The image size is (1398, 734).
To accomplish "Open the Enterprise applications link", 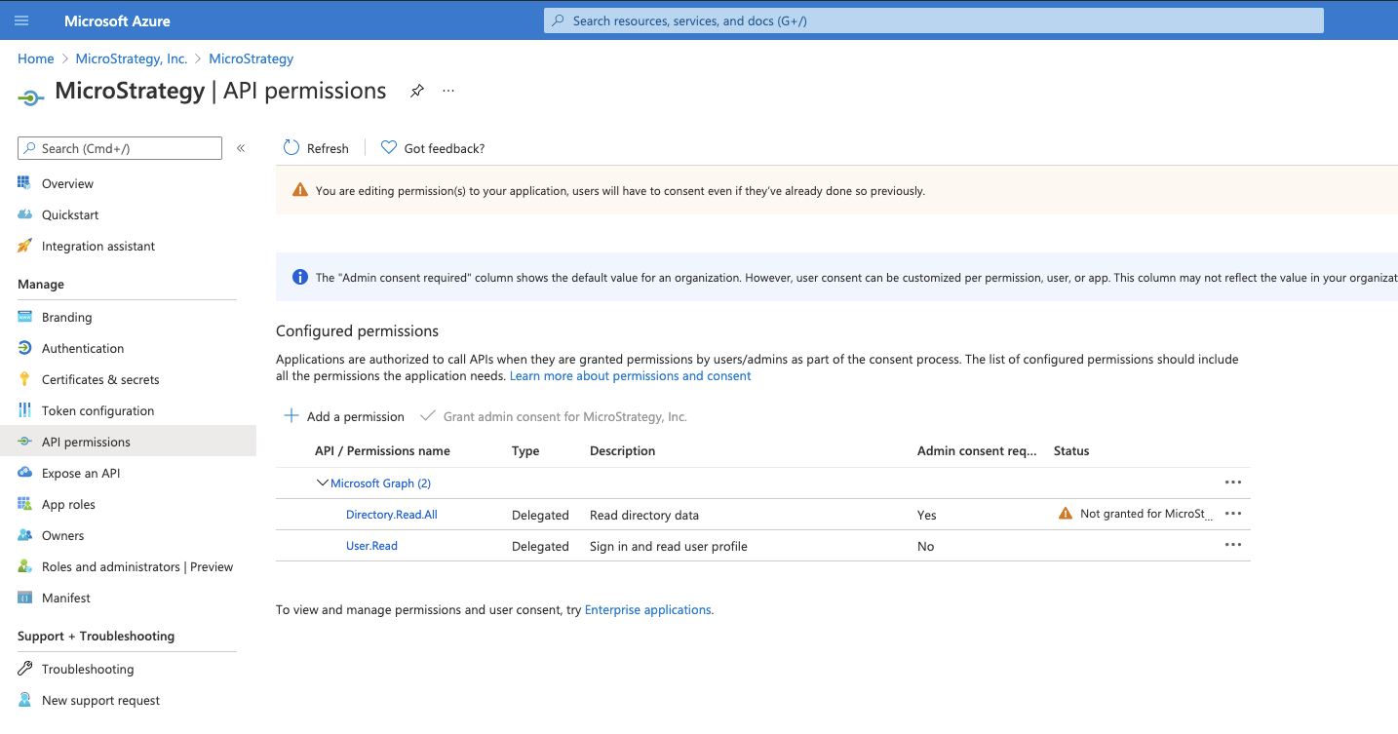I will (x=647, y=610).
